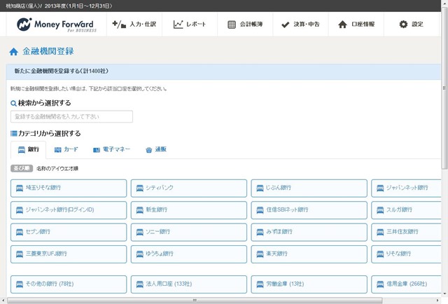448x304 pixels.
Task: Click the gear icon beside 設定
Action: 403,25
